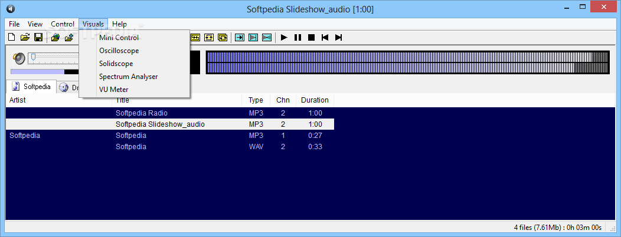Image resolution: width=621 pixels, height=237 pixels.
Task: Click the WAV type cell
Action: point(256,147)
